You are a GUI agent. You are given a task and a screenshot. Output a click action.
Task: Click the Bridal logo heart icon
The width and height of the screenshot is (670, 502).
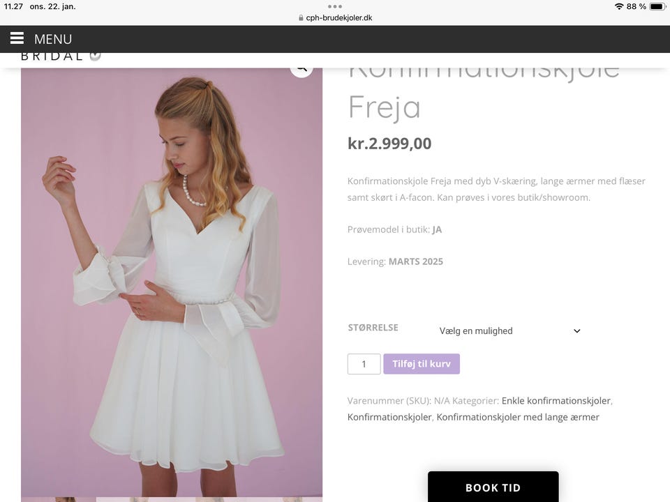click(96, 56)
